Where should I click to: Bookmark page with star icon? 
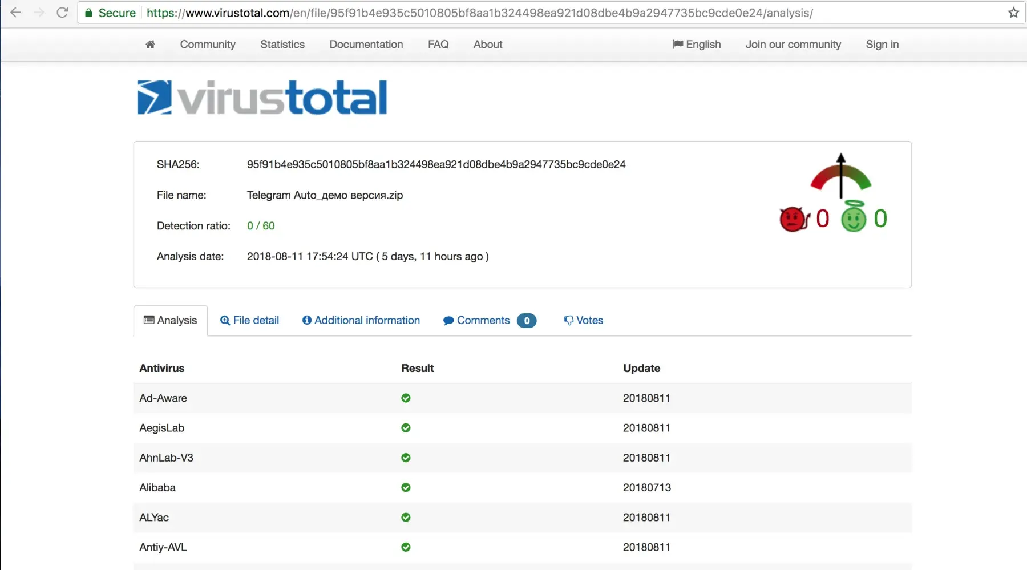point(1013,13)
